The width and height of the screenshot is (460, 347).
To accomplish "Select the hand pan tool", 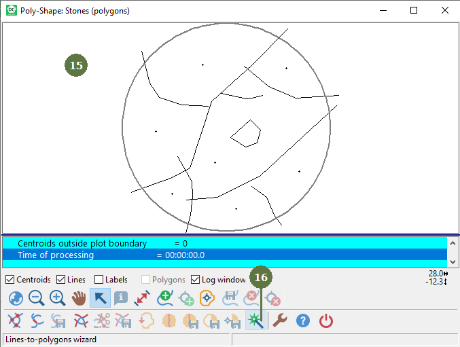I will [79, 298].
